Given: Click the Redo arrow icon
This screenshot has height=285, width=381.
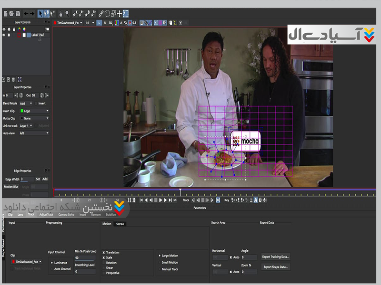Looking at the screenshot, I should click(32, 14).
